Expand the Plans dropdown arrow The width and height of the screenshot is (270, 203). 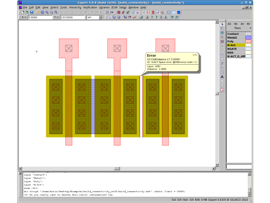(x=250, y=28)
